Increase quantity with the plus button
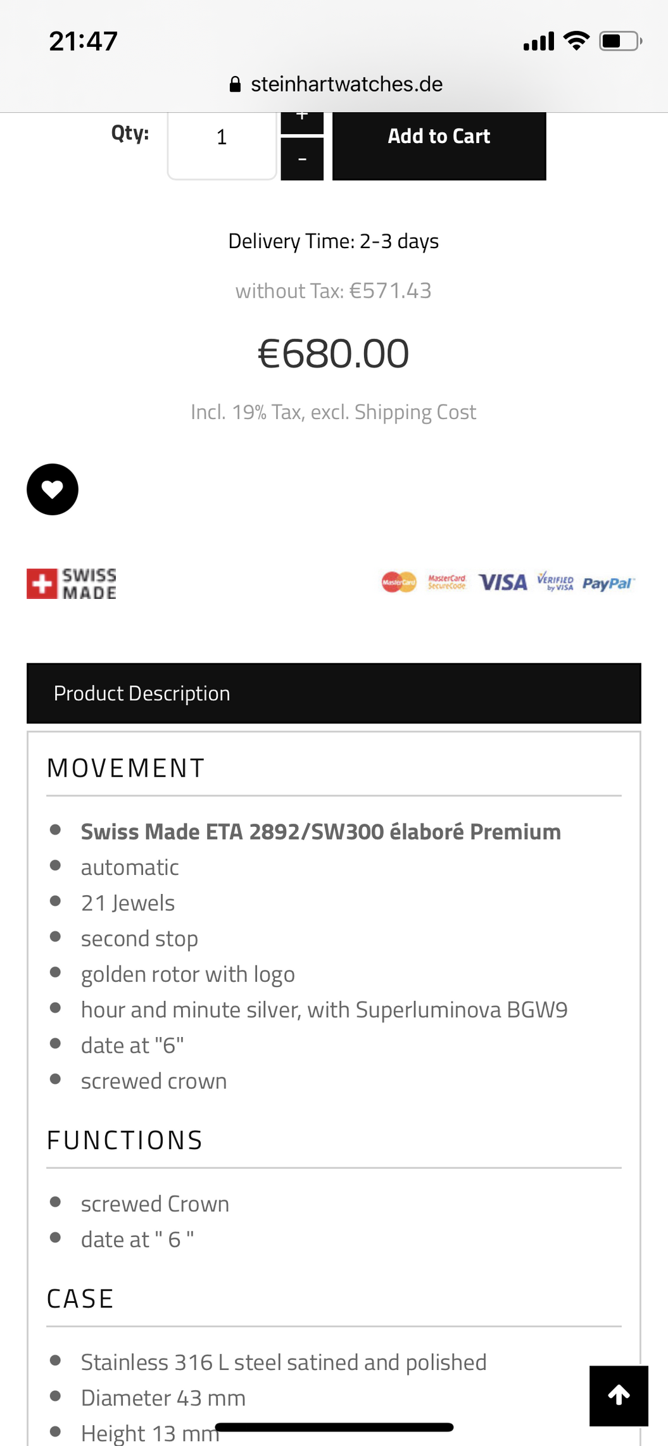The width and height of the screenshot is (668, 1446). point(302,123)
